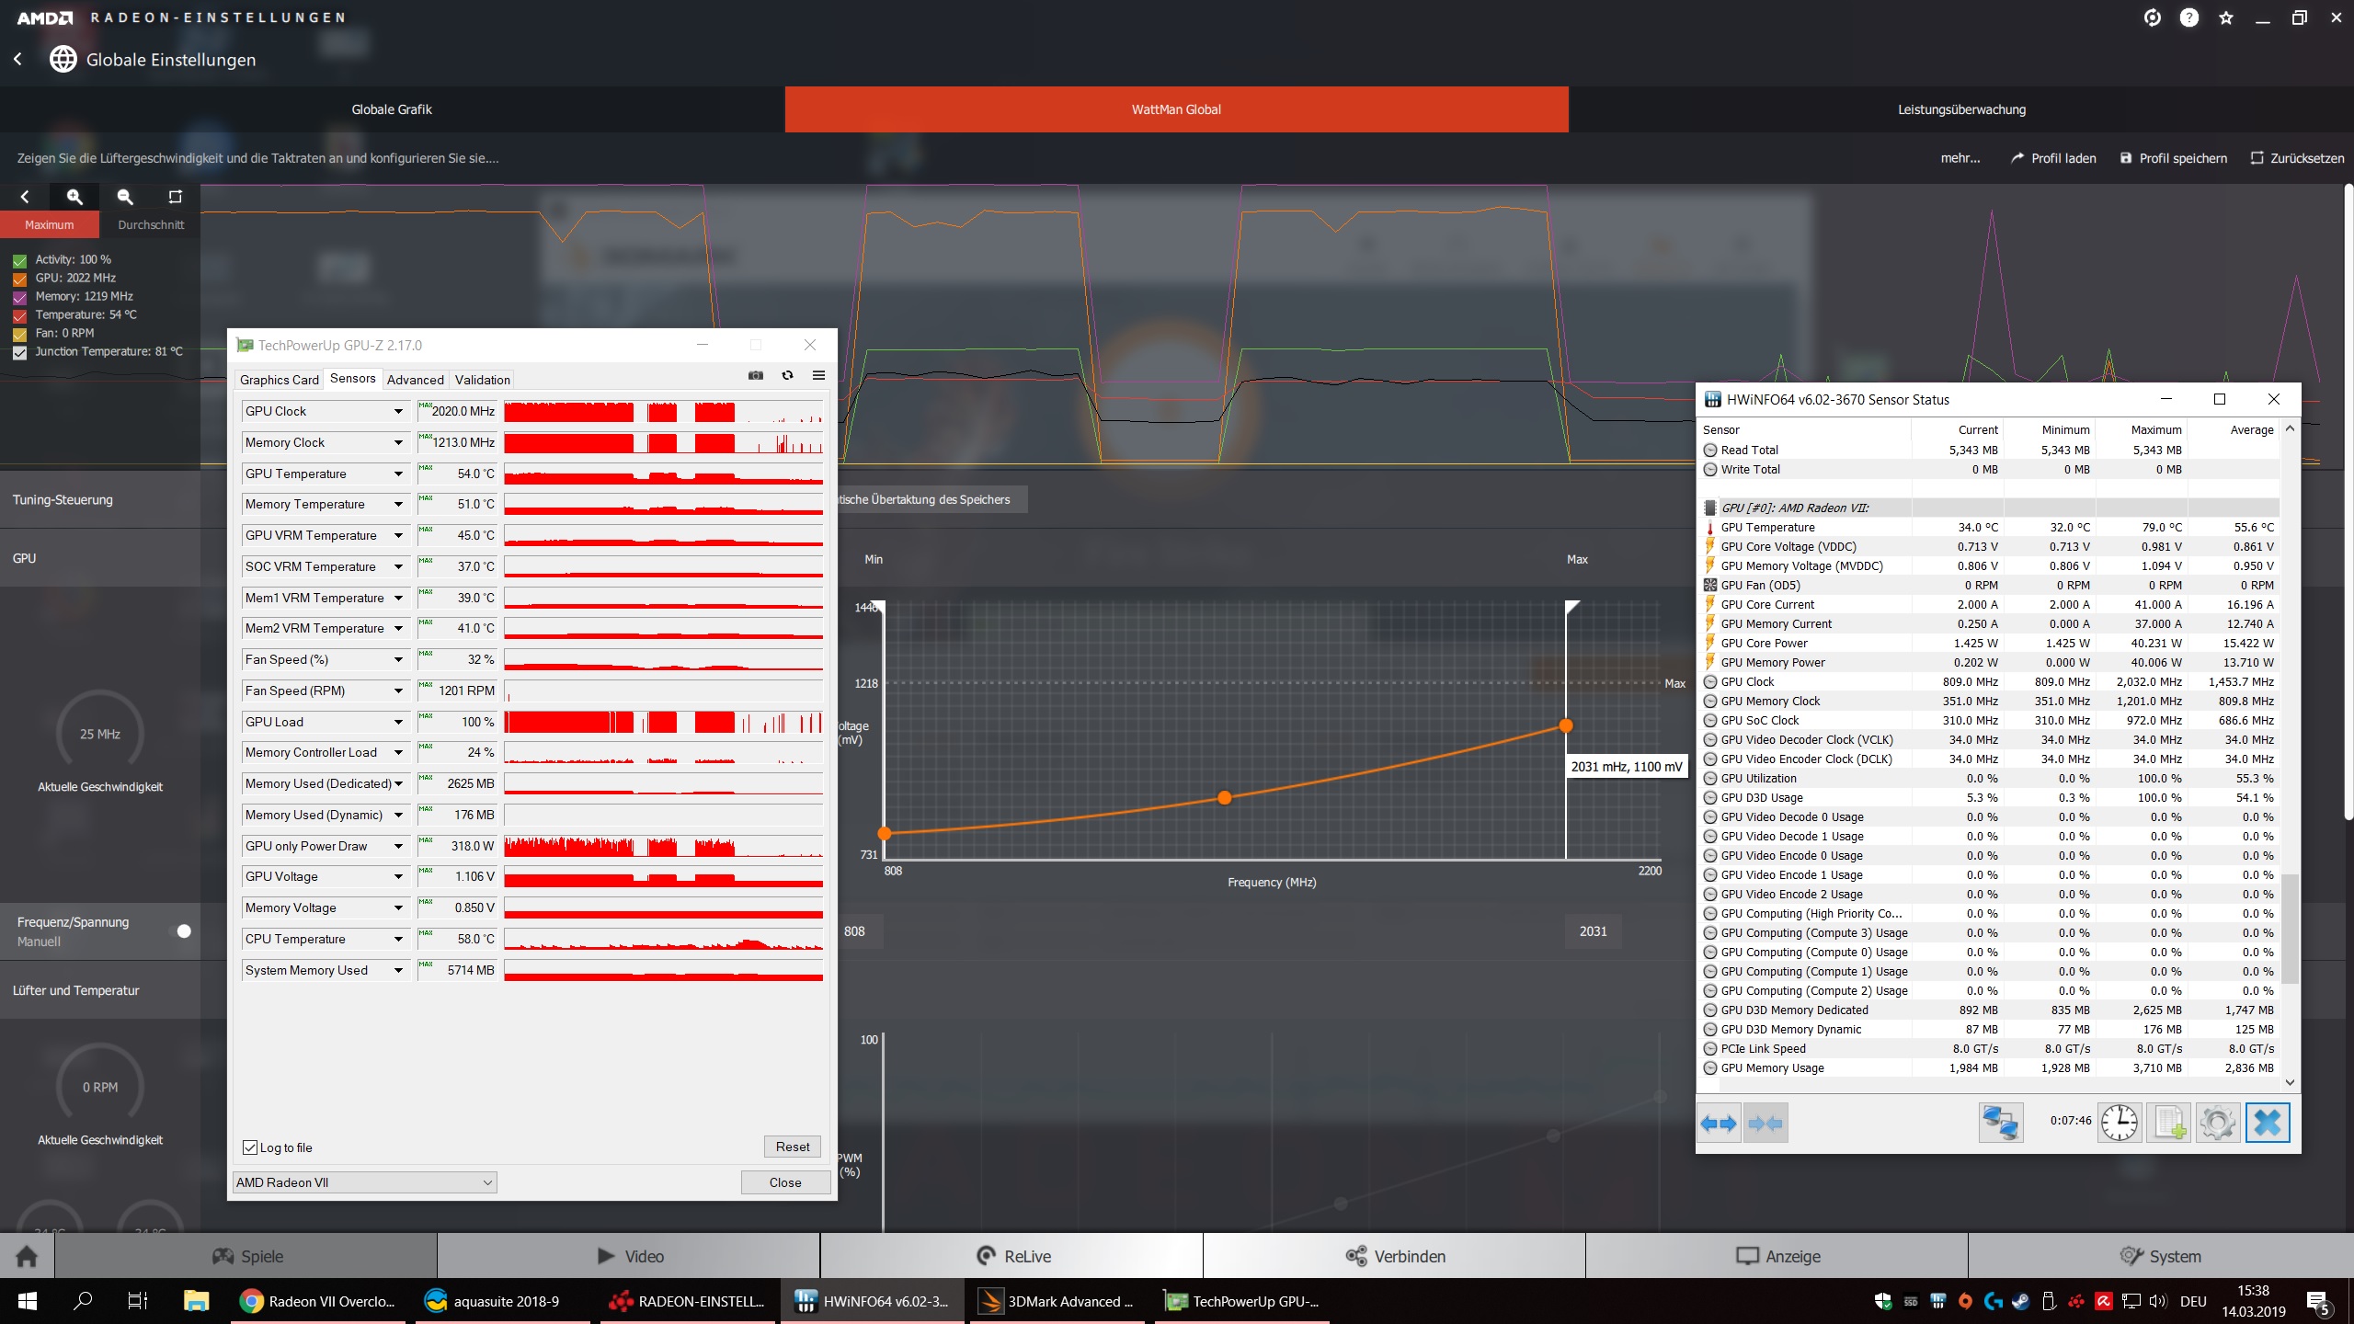This screenshot has width=2354, height=1324.
Task: Toggle the Fan 0 RPM graph checkbox
Action: click(19, 334)
